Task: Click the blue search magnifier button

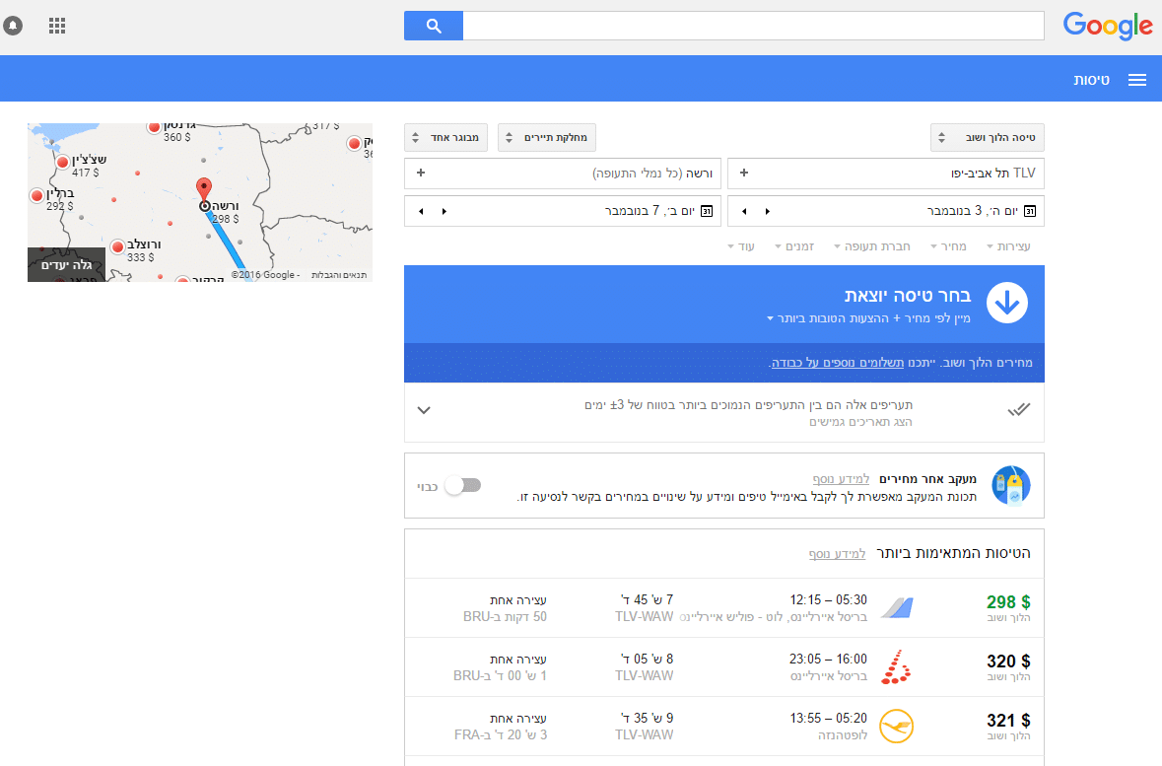Action: (434, 26)
